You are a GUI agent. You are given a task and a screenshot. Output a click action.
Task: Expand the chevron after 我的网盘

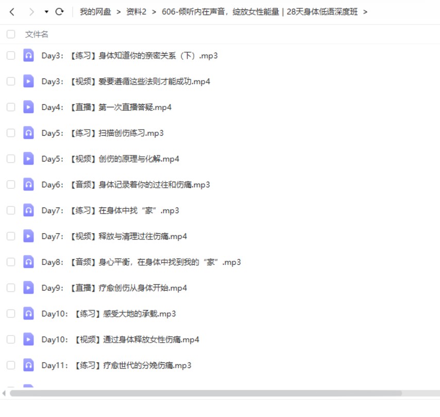click(119, 12)
